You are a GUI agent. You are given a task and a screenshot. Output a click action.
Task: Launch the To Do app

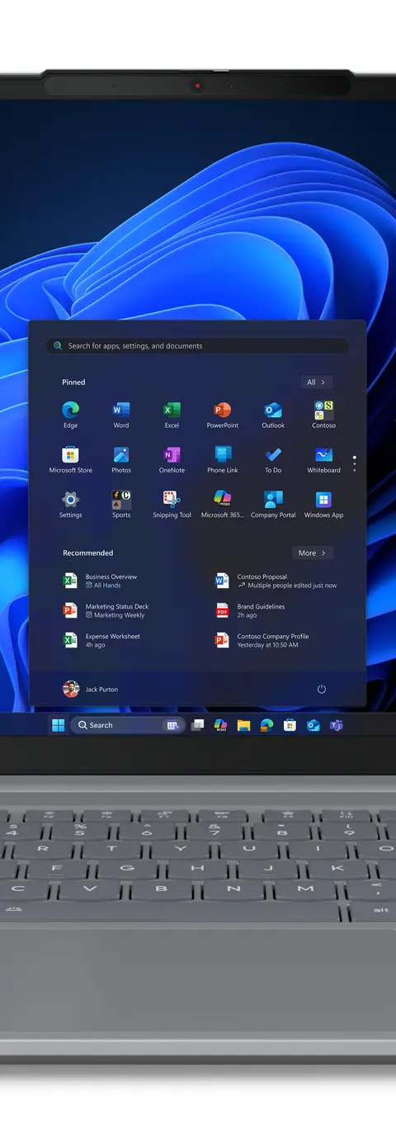pos(273,459)
